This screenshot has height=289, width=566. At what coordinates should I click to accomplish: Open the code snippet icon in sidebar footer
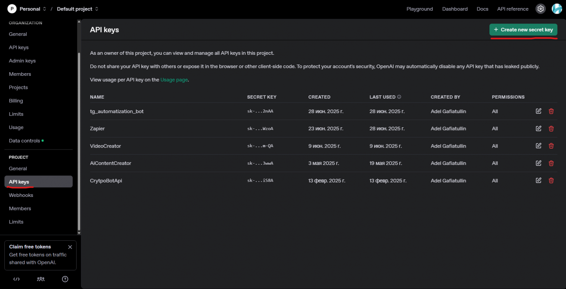[16, 279]
